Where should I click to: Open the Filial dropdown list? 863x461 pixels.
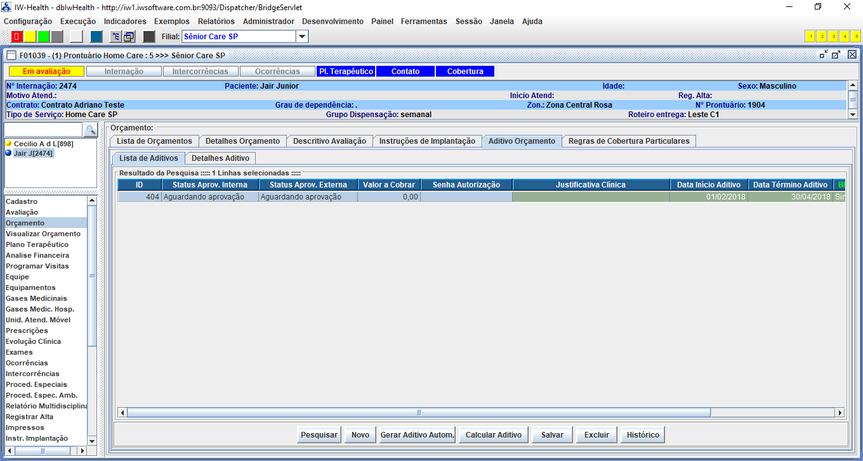click(x=302, y=37)
